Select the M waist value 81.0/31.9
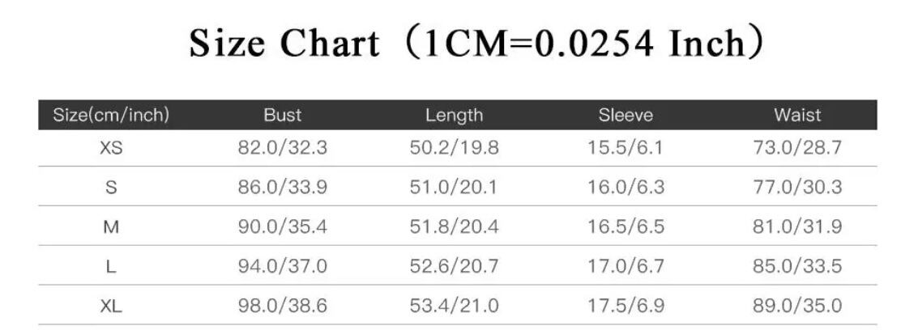This screenshot has height=330, width=901. point(797,227)
